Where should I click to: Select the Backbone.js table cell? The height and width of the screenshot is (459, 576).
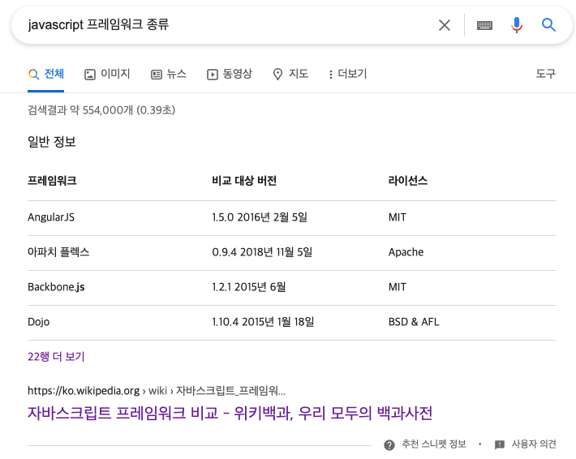56,287
